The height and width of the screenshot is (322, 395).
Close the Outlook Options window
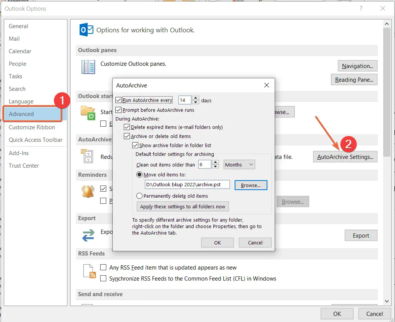pos(383,8)
